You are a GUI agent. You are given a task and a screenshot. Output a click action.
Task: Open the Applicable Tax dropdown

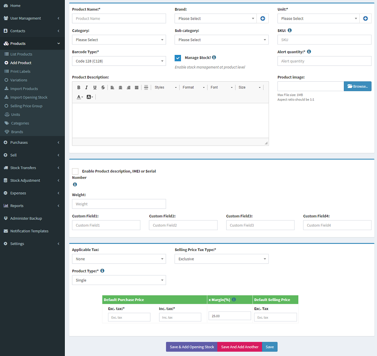point(119,259)
